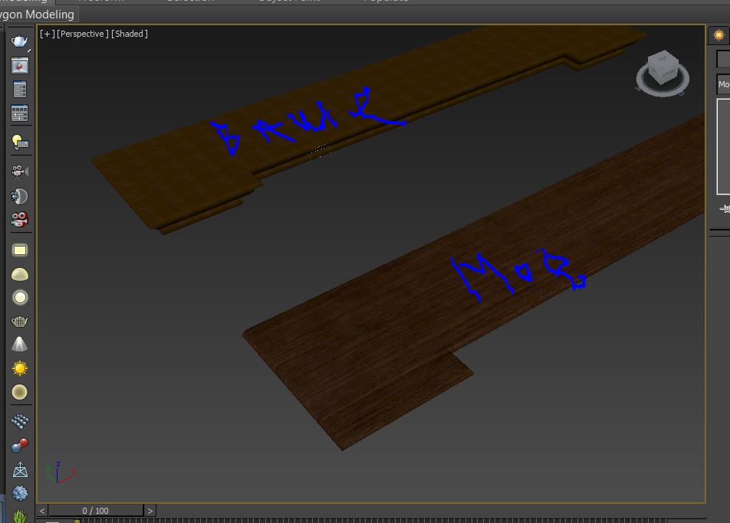Viewport: 730px width, 523px height.
Task: Click the blue particle grid icon
Action: 20,421
